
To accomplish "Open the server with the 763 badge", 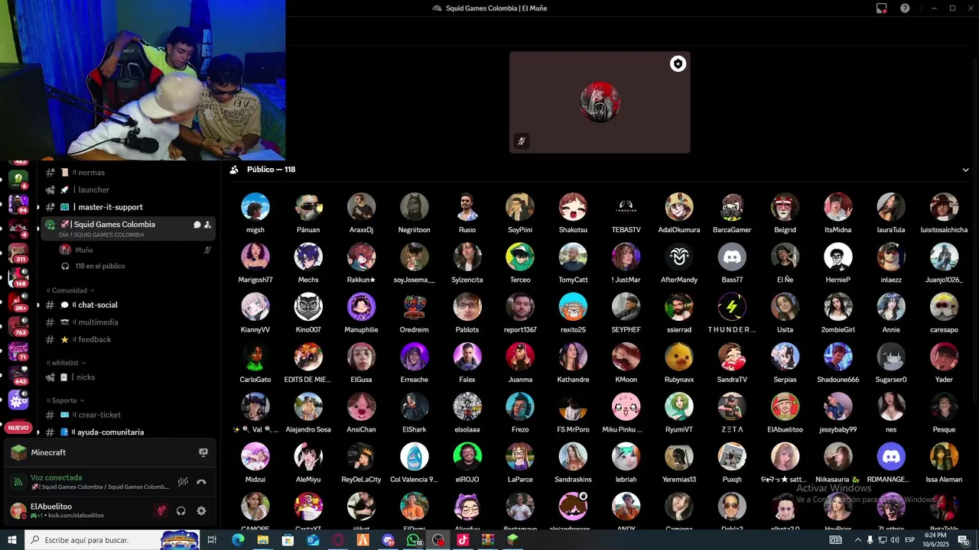I will [x=18, y=325].
